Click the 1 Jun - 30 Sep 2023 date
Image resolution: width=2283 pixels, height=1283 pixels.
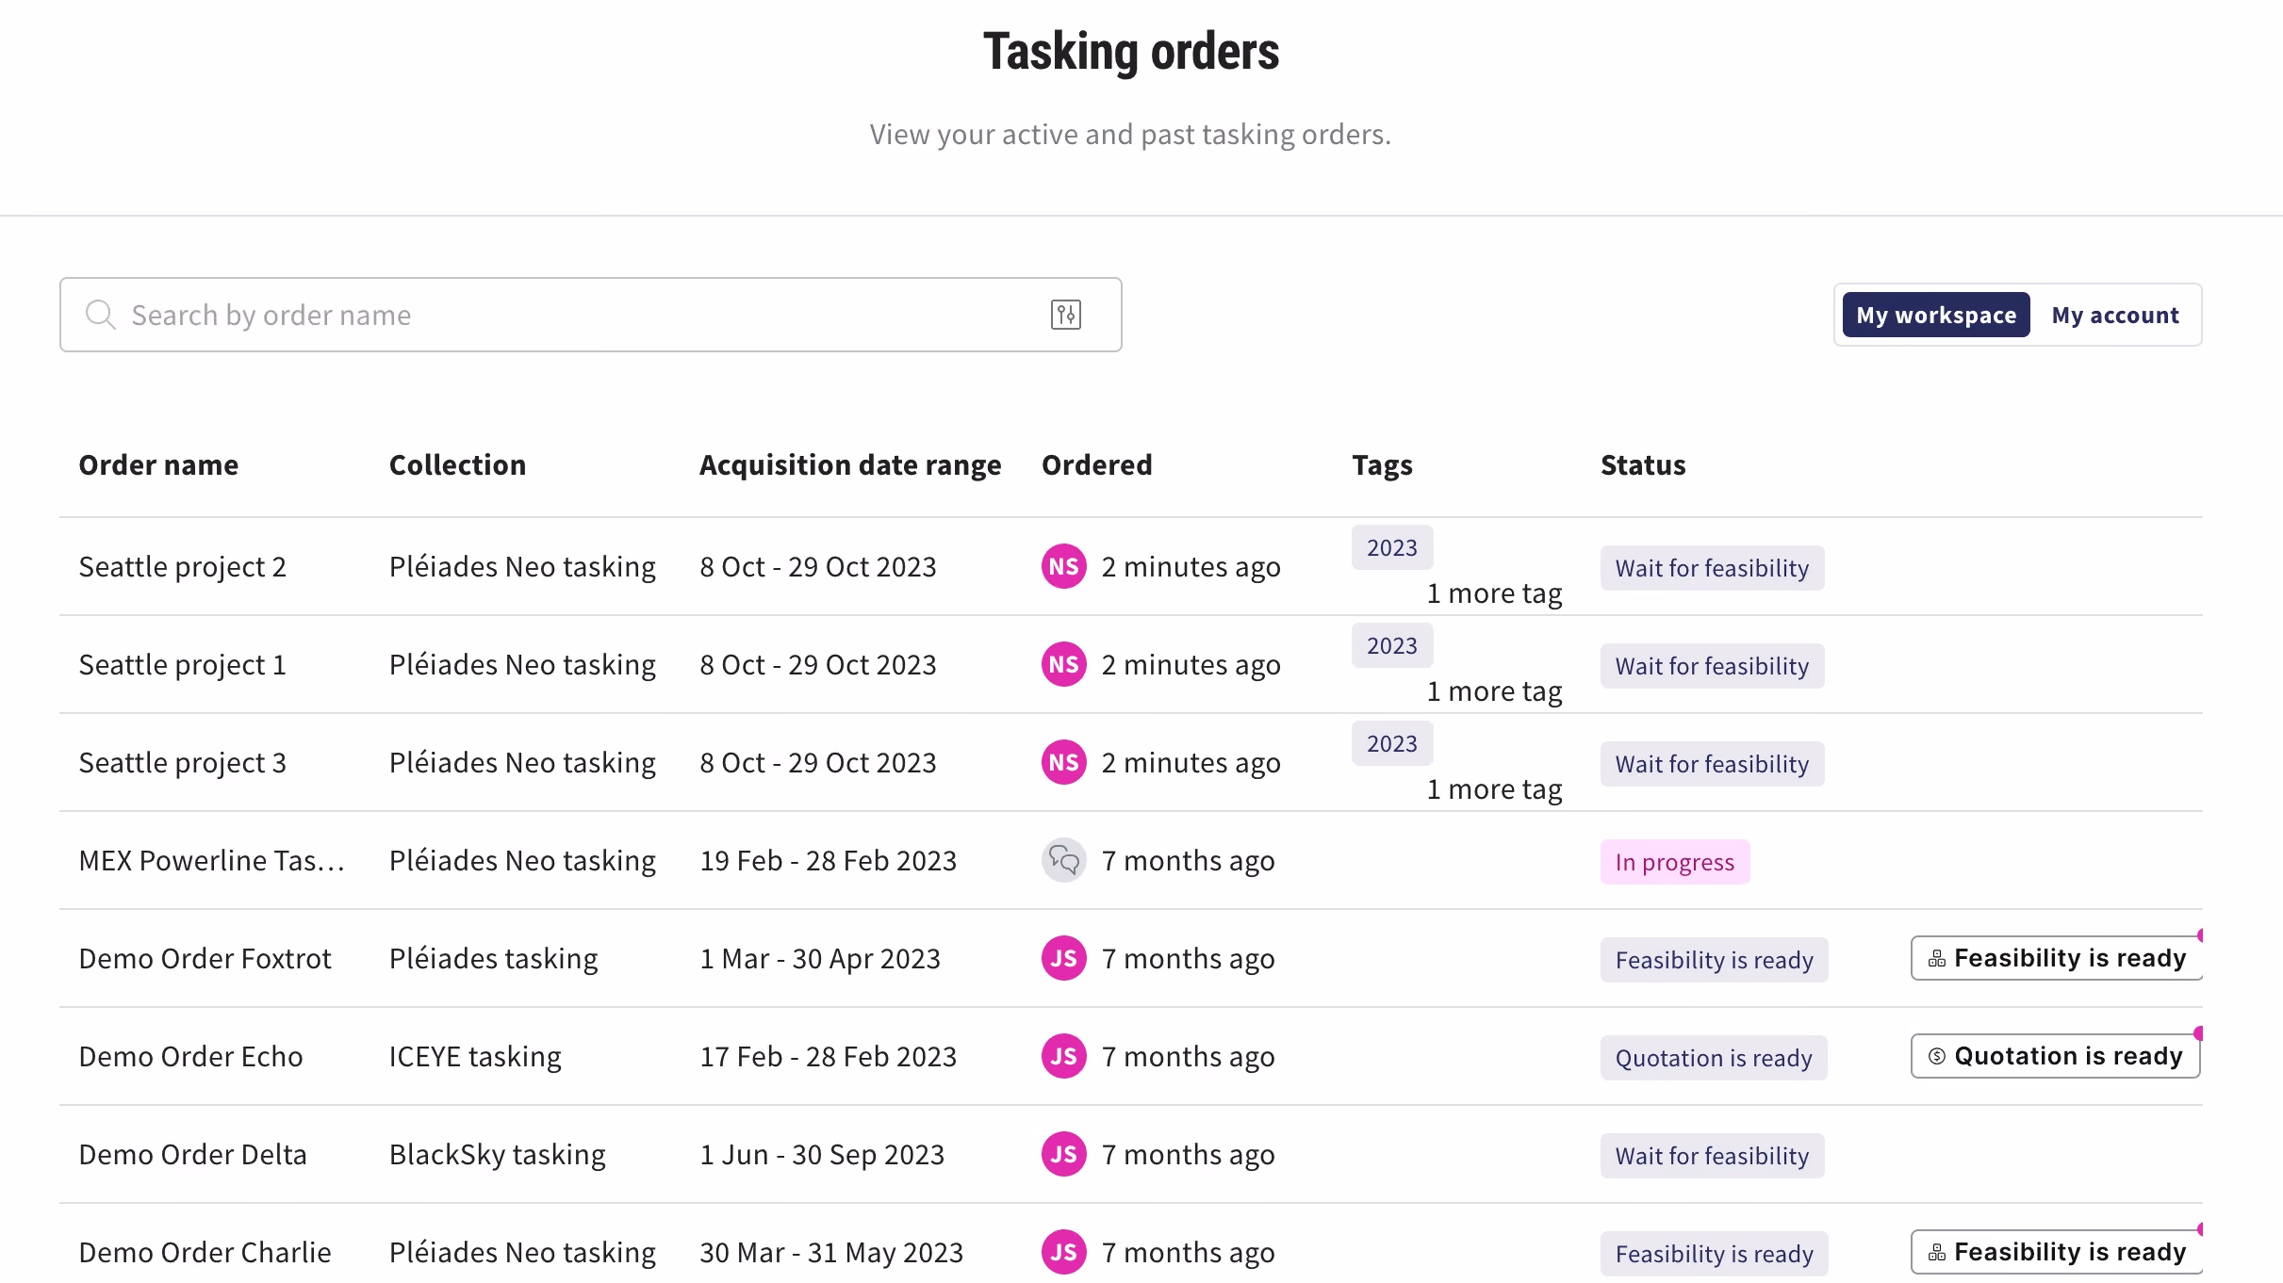(x=822, y=1155)
